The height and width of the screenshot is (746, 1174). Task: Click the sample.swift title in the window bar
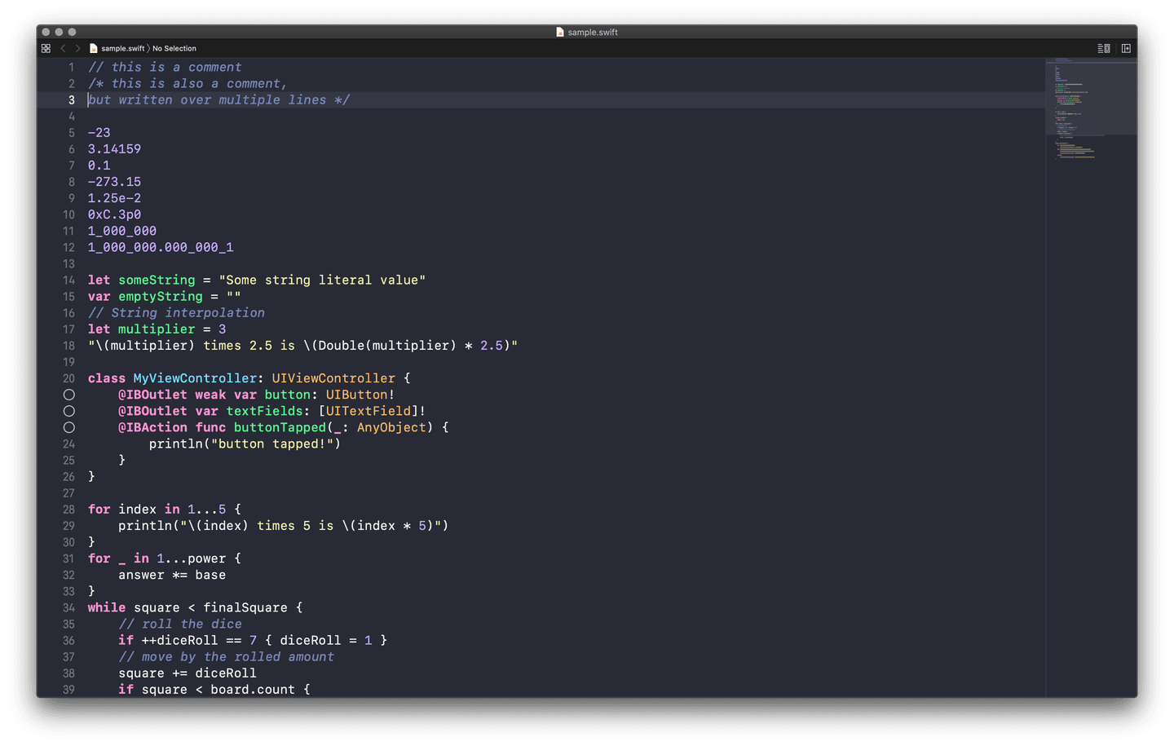click(x=594, y=32)
